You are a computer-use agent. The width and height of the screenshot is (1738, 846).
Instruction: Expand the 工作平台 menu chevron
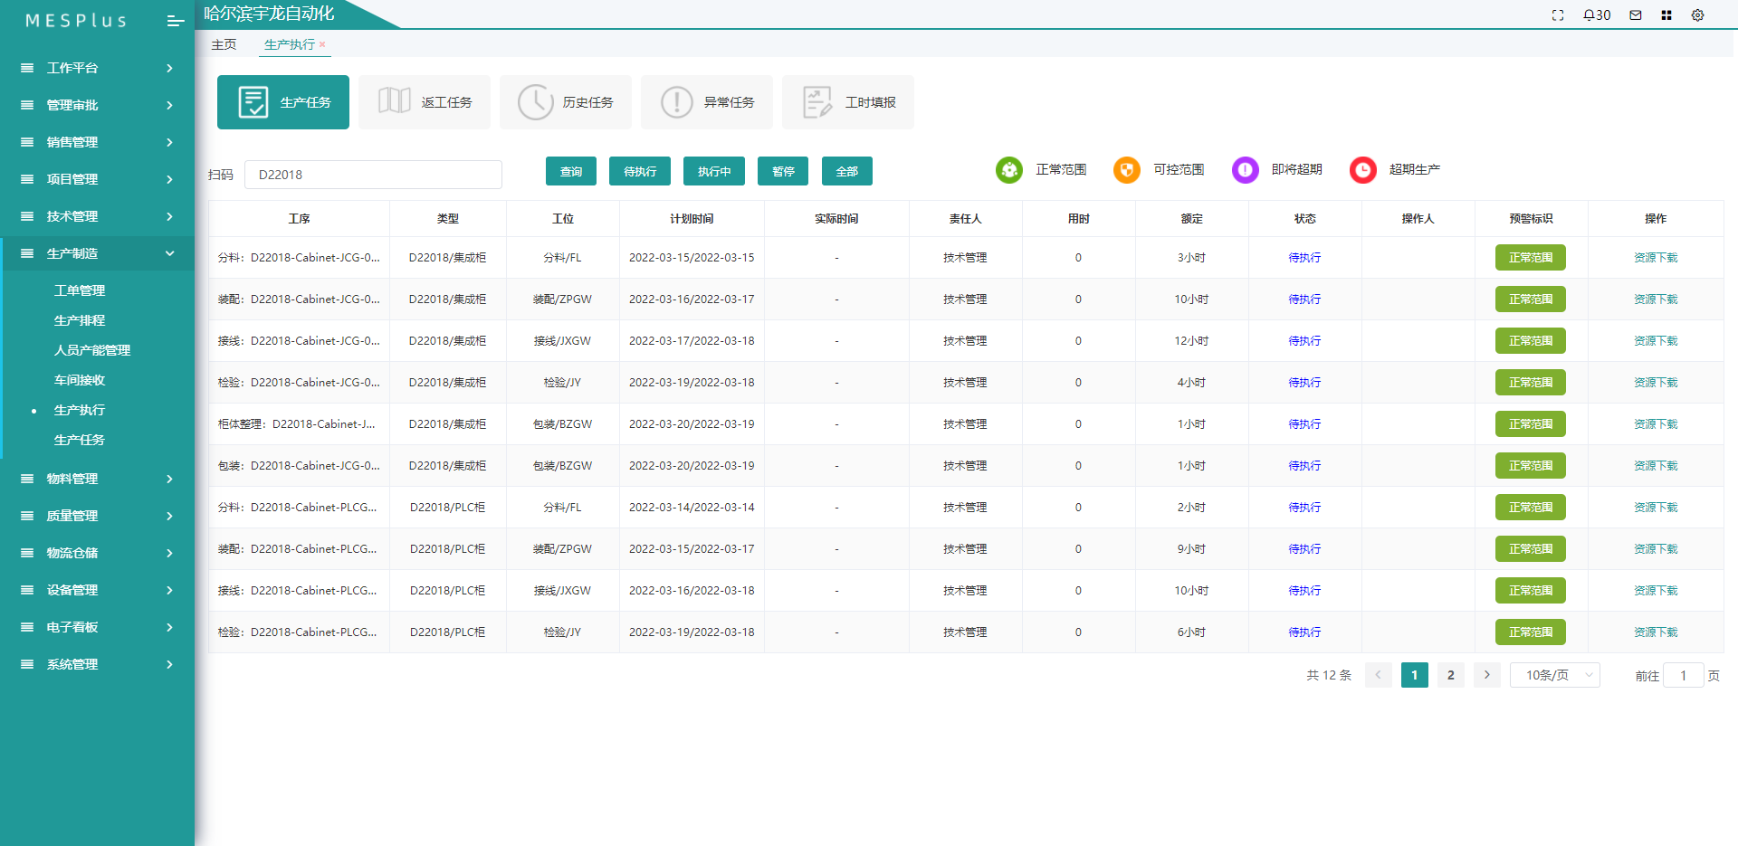point(169,68)
